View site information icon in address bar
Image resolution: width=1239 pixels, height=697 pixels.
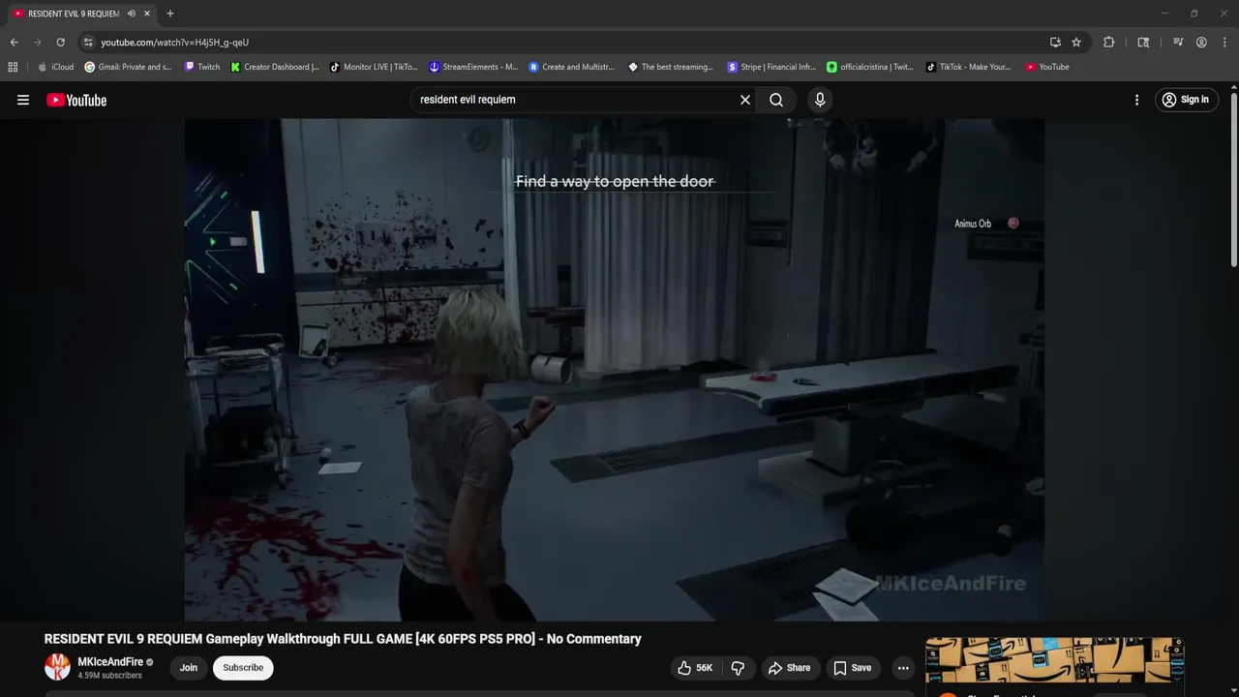click(87, 43)
